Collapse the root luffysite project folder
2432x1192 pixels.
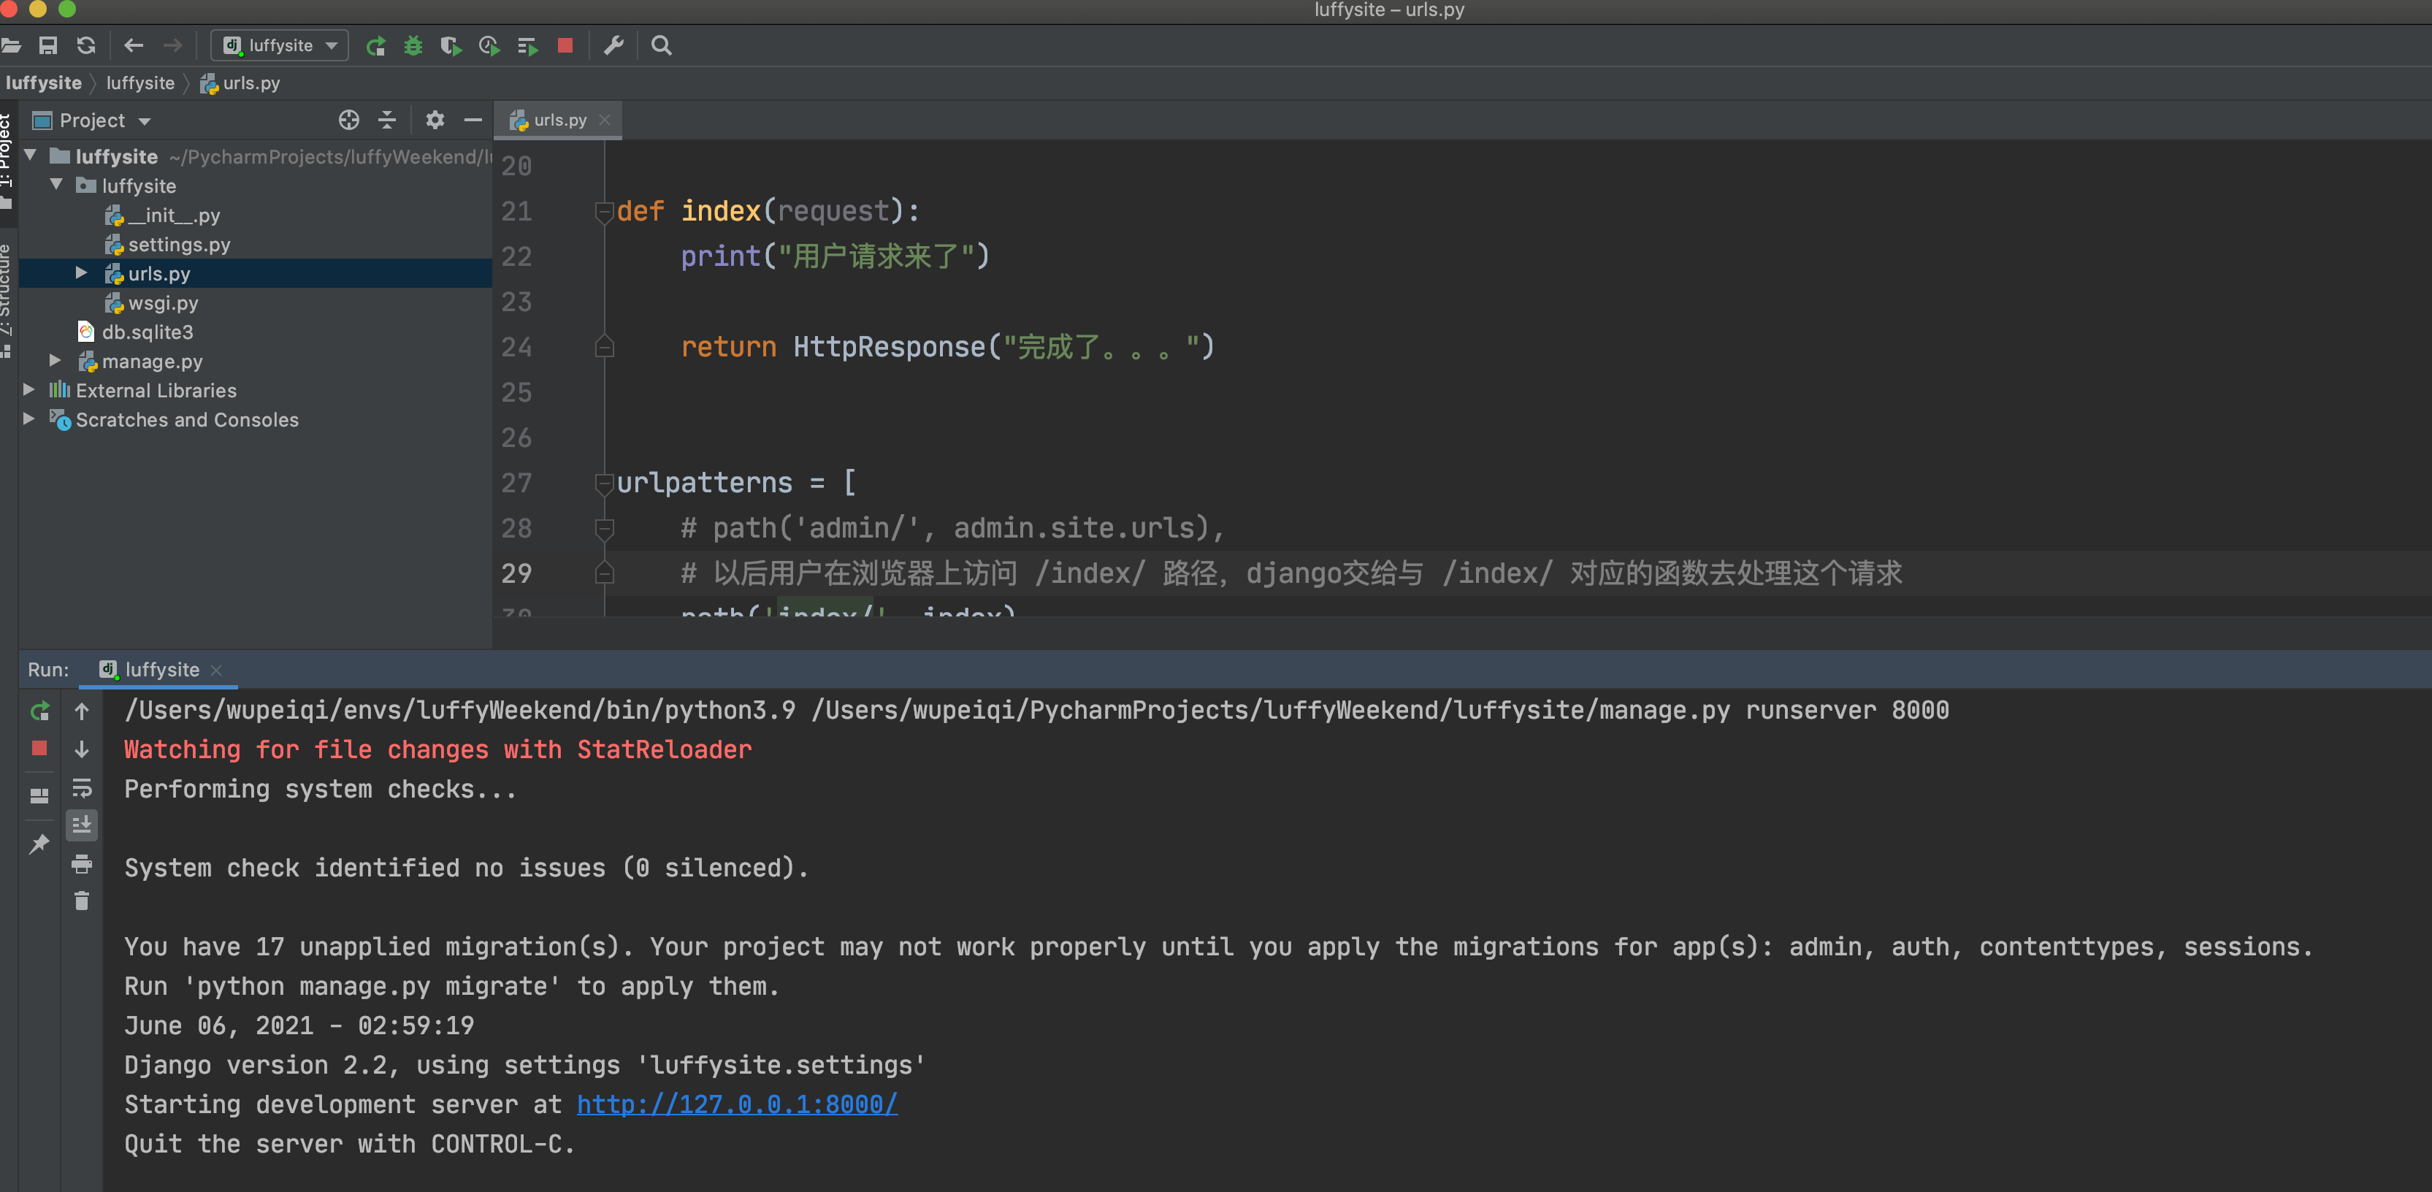[30, 155]
